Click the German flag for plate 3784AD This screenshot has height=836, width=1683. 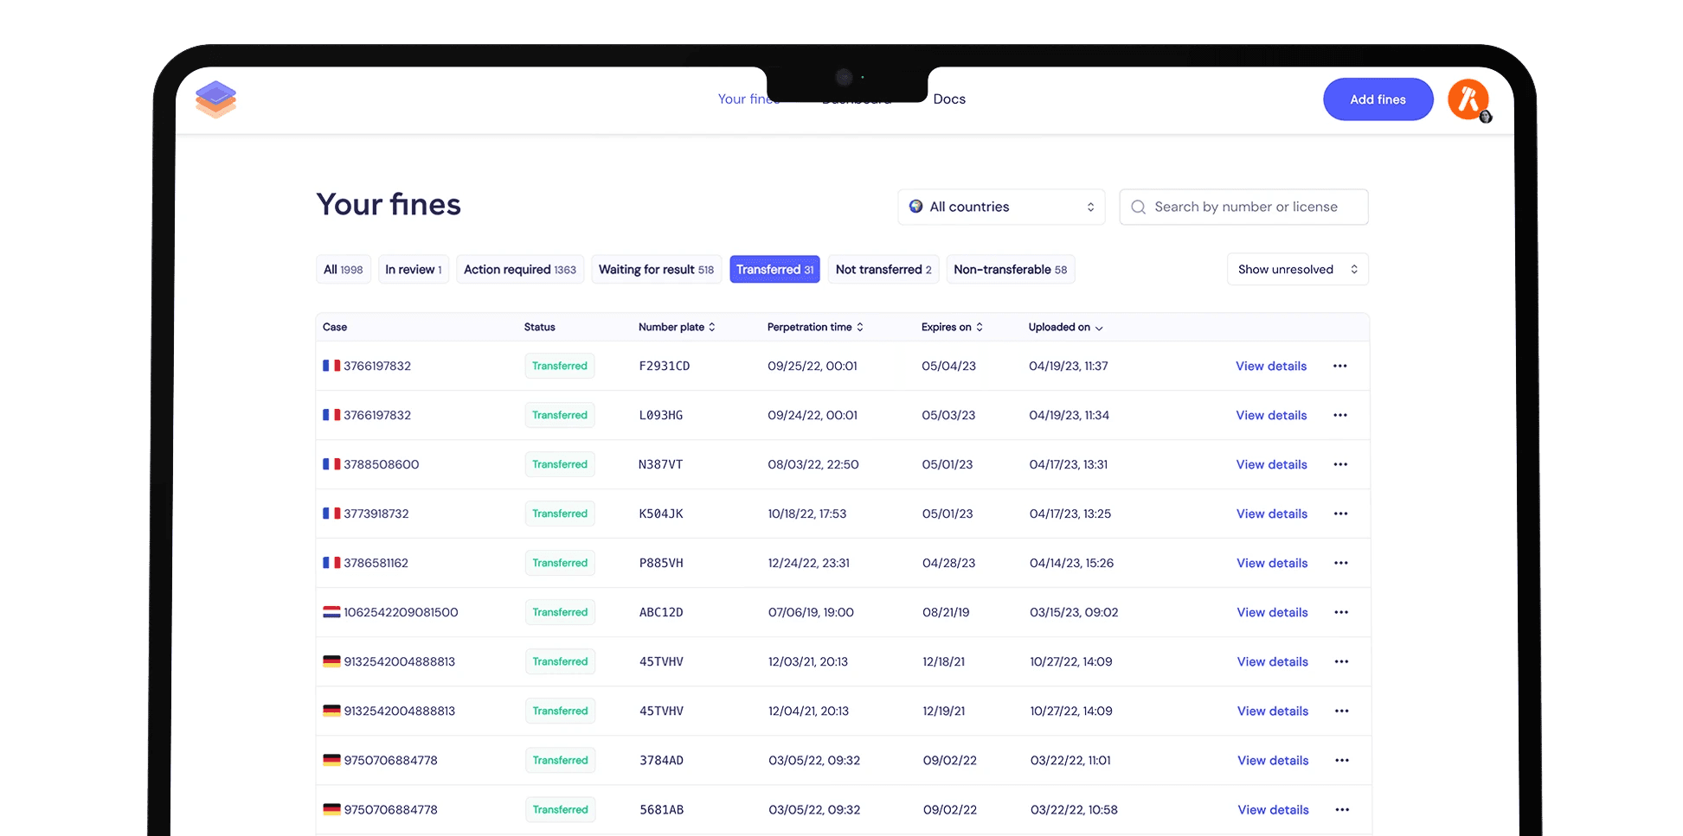click(x=331, y=760)
